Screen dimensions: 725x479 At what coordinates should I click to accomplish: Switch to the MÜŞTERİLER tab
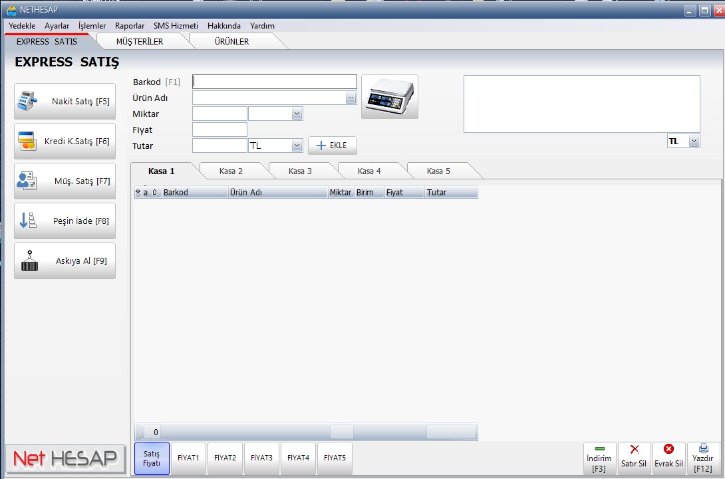(140, 41)
